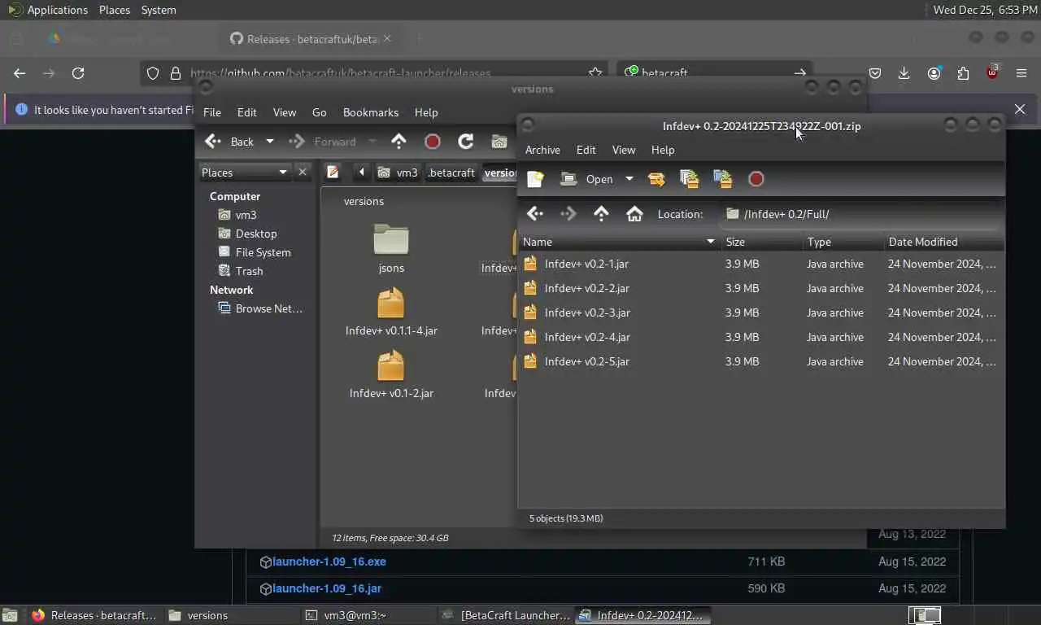Go back in the archive location bar
The height and width of the screenshot is (625, 1041).
[535, 214]
